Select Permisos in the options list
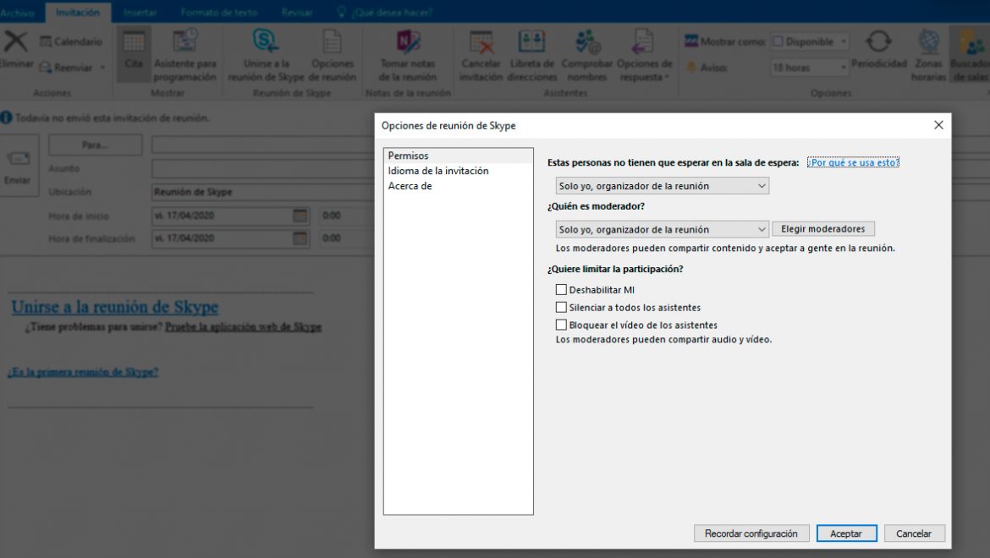The height and width of the screenshot is (558, 990). (459, 156)
